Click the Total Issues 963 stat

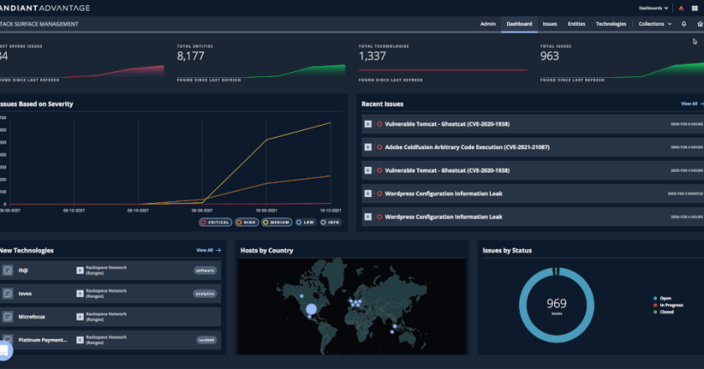point(550,55)
